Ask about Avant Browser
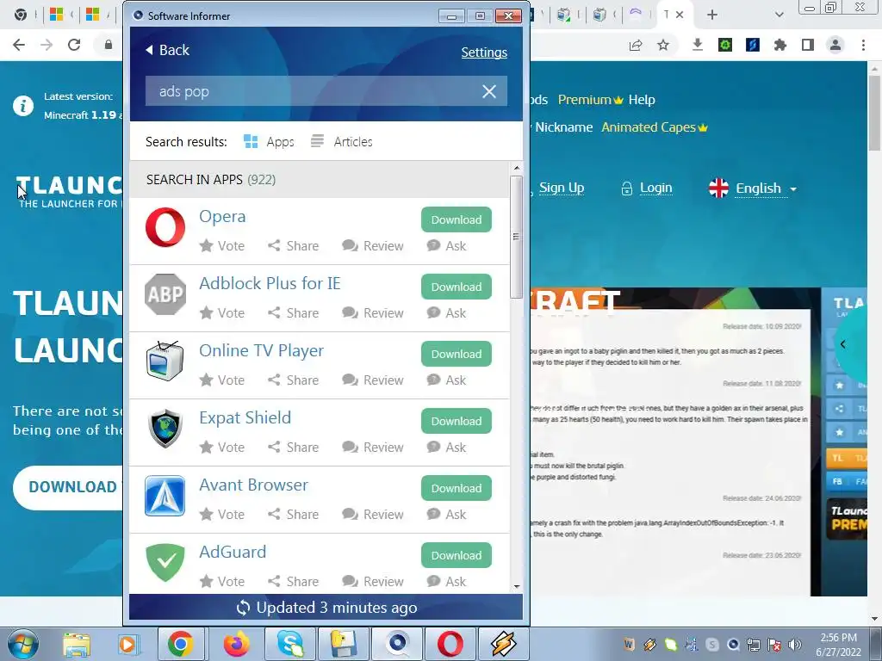 (x=447, y=515)
